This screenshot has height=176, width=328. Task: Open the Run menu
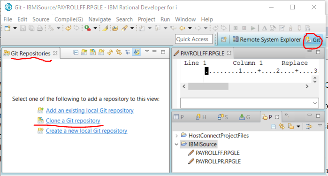click(165, 19)
